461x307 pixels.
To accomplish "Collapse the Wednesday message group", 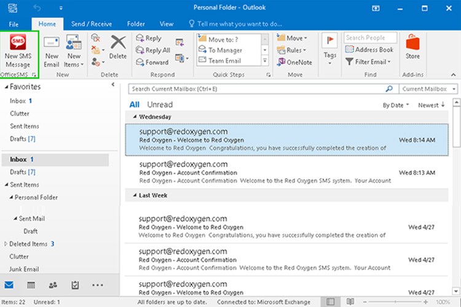I will (135, 117).
